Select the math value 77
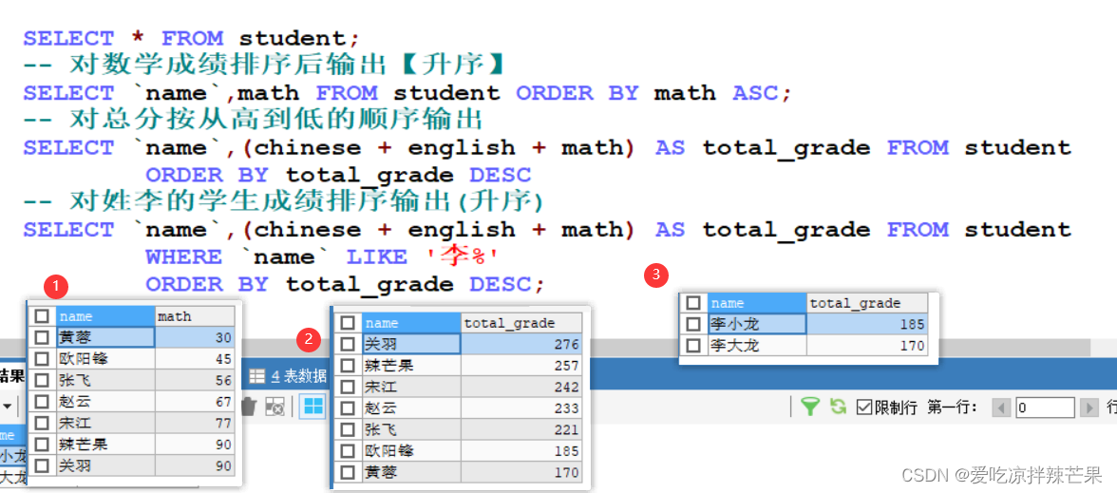 click(x=195, y=424)
